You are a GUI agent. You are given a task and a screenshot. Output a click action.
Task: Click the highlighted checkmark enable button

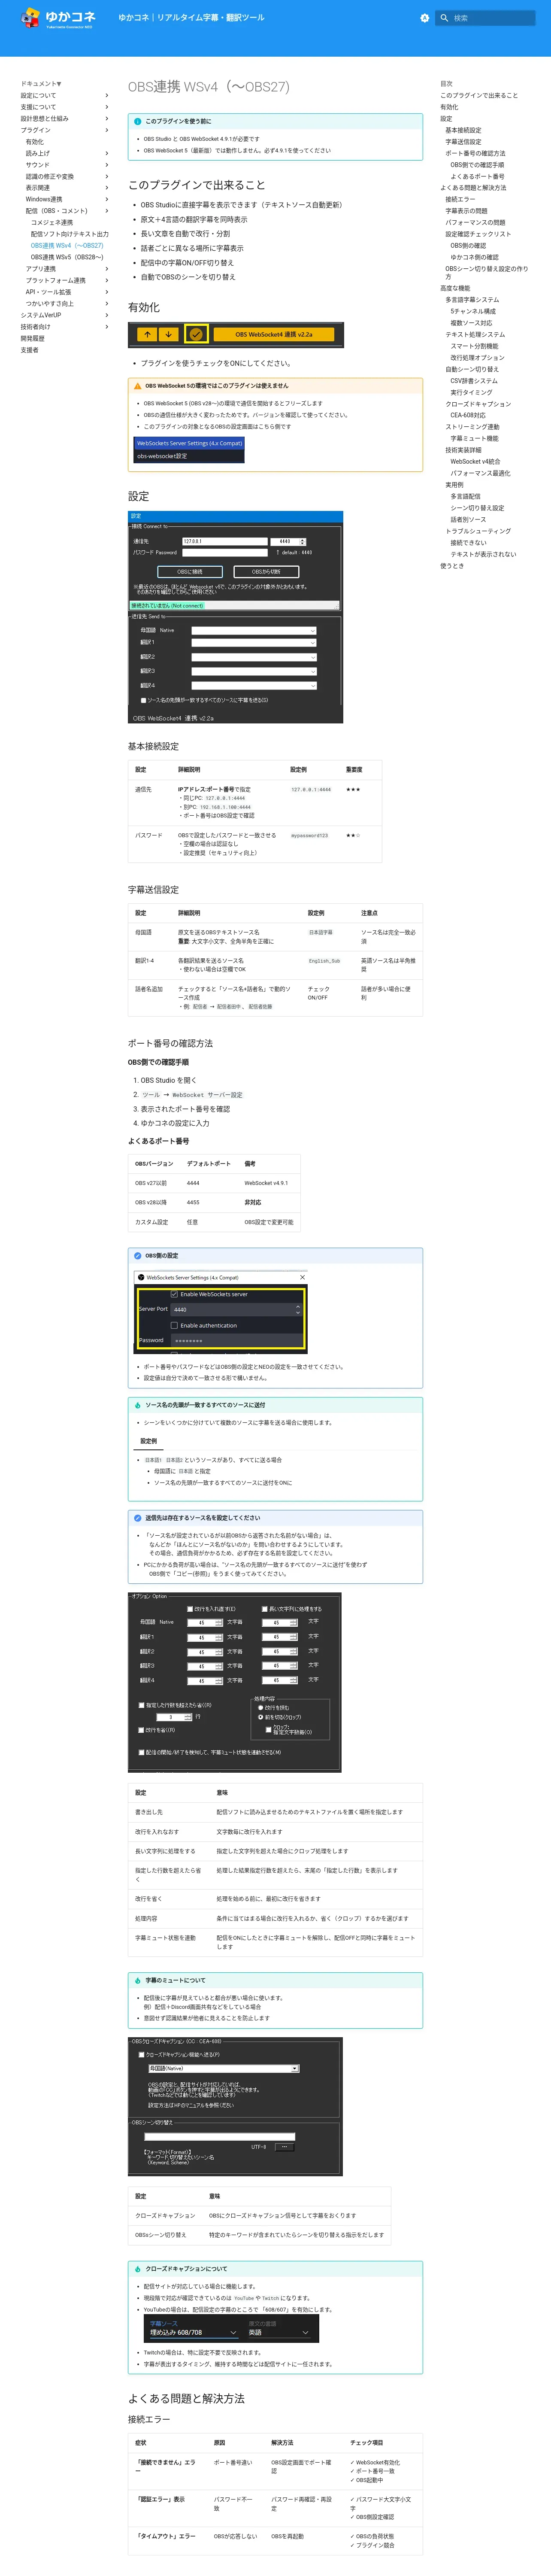pos(196,334)
